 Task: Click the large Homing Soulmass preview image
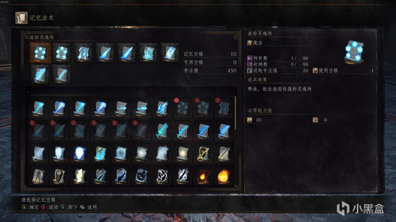(x=354, y=52)
